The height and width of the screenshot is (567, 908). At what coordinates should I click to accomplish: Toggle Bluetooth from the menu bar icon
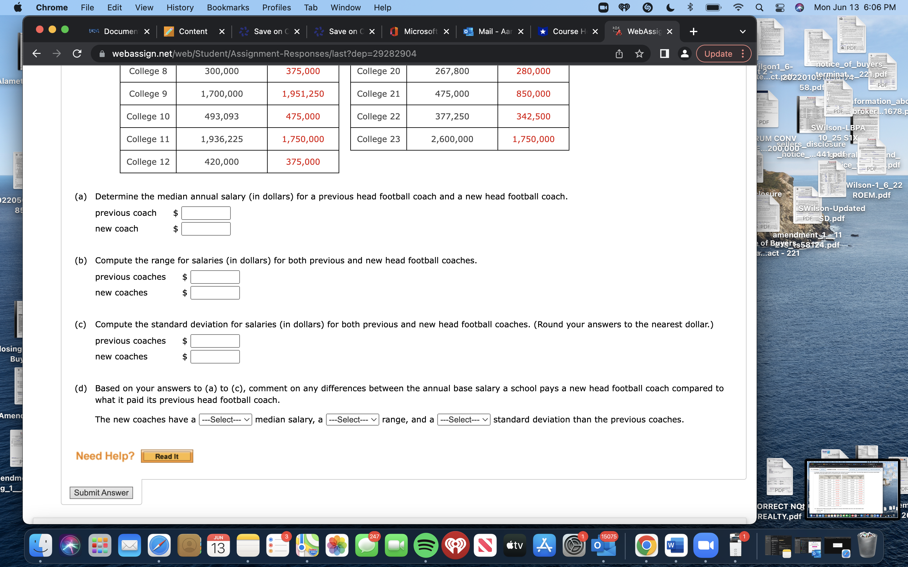point(690,8)
